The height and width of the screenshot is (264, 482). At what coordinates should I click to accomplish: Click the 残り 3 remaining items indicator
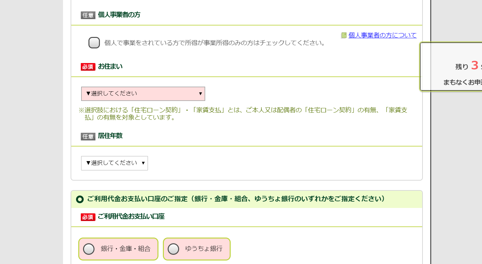[x=468, y=66]
